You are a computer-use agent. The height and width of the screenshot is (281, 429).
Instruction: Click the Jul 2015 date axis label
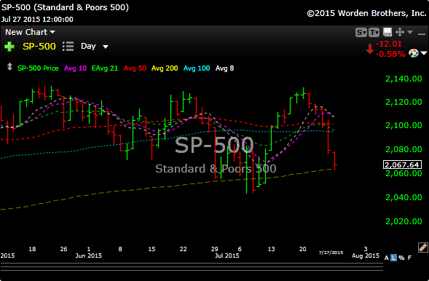pyautogui.click(x=227, y=256)
